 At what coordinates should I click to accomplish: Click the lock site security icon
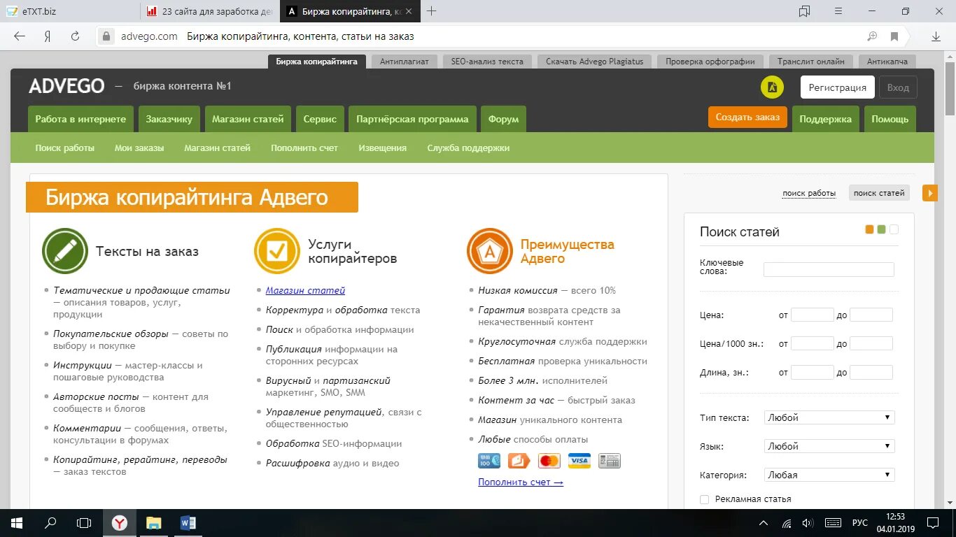[x=106, y=36]
